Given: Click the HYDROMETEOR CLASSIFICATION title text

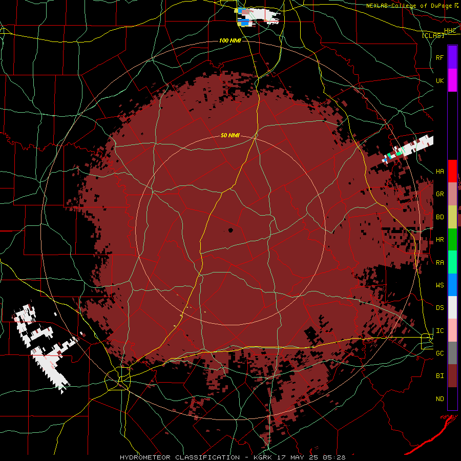Looking at the screenshot, I should 180,457.
